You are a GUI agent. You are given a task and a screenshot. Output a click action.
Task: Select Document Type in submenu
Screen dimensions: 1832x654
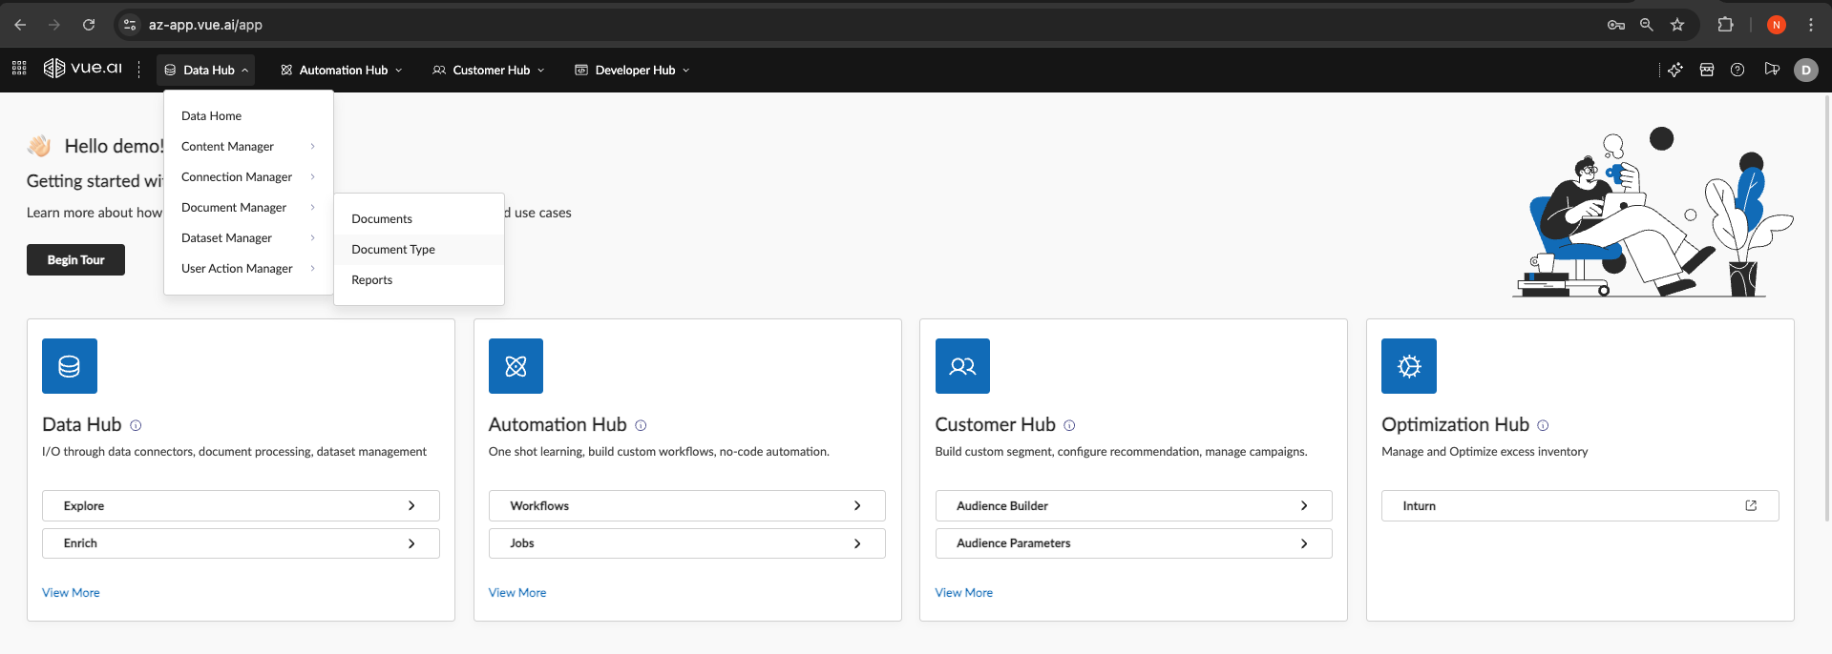393,250
